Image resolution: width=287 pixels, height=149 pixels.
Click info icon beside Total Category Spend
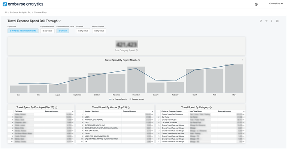[x=137, y=51]
